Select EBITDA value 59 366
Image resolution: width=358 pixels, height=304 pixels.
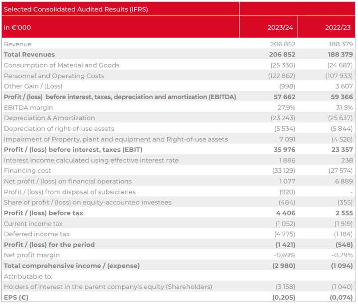point(342,97)
